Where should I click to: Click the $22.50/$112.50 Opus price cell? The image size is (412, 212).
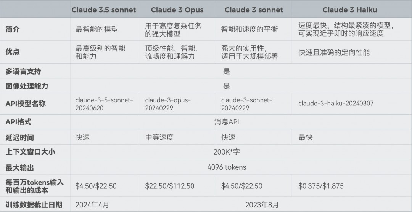(169, 186)
